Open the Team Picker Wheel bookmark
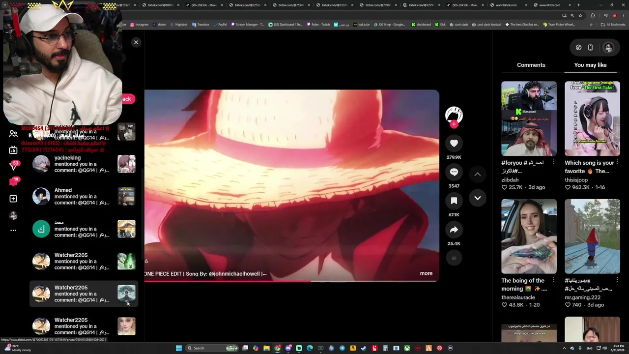The height and width of the screenshot is (354, 629). click(559, 24)
